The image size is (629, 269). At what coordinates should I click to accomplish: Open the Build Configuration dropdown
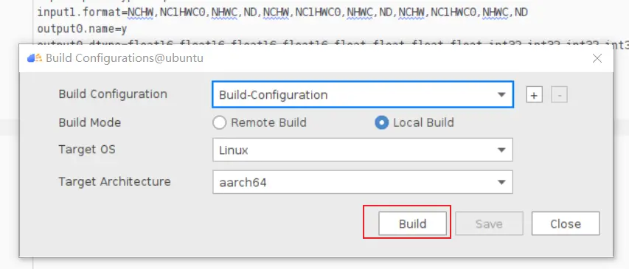pos(363,94)
